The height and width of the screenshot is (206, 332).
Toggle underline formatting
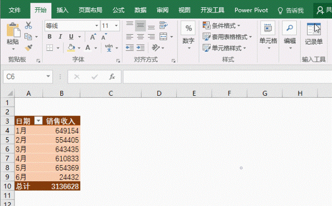(71, 37)
